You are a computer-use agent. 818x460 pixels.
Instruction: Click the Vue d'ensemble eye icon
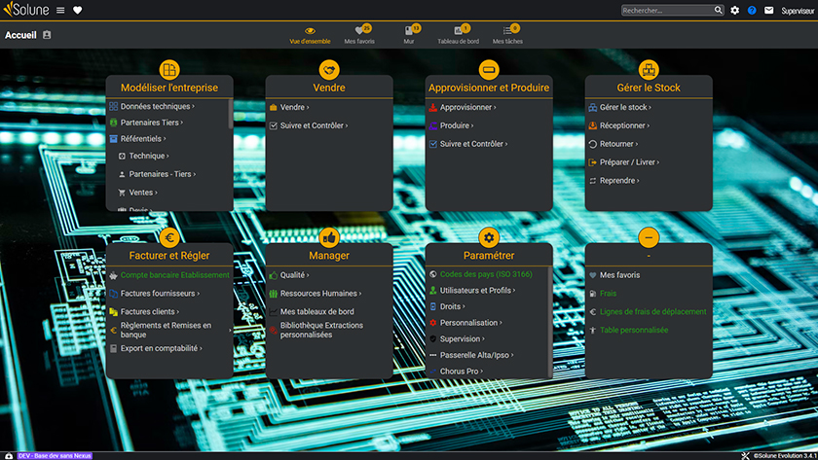310,31
